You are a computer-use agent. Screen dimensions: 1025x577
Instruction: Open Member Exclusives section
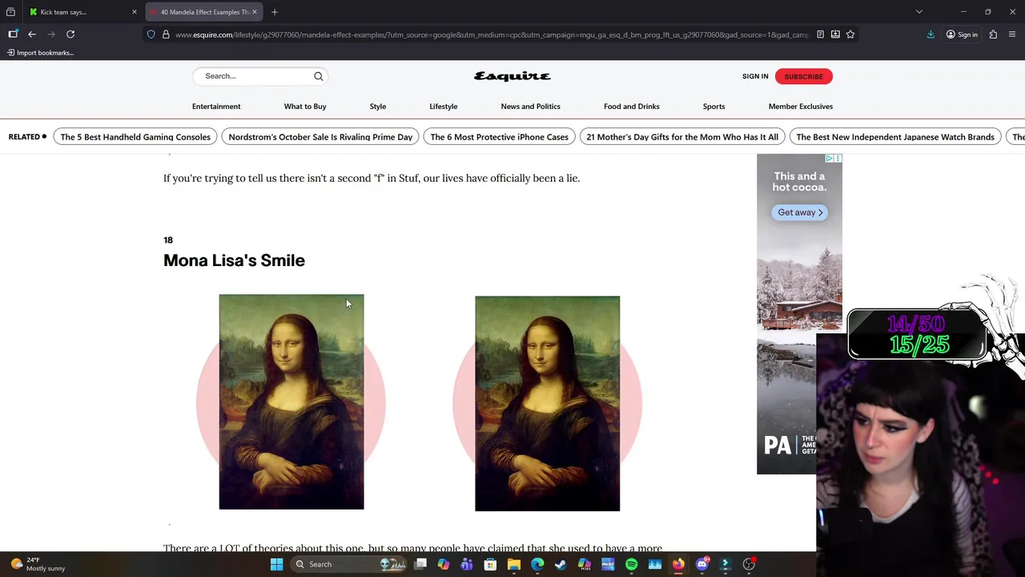[x=801, y=107]
